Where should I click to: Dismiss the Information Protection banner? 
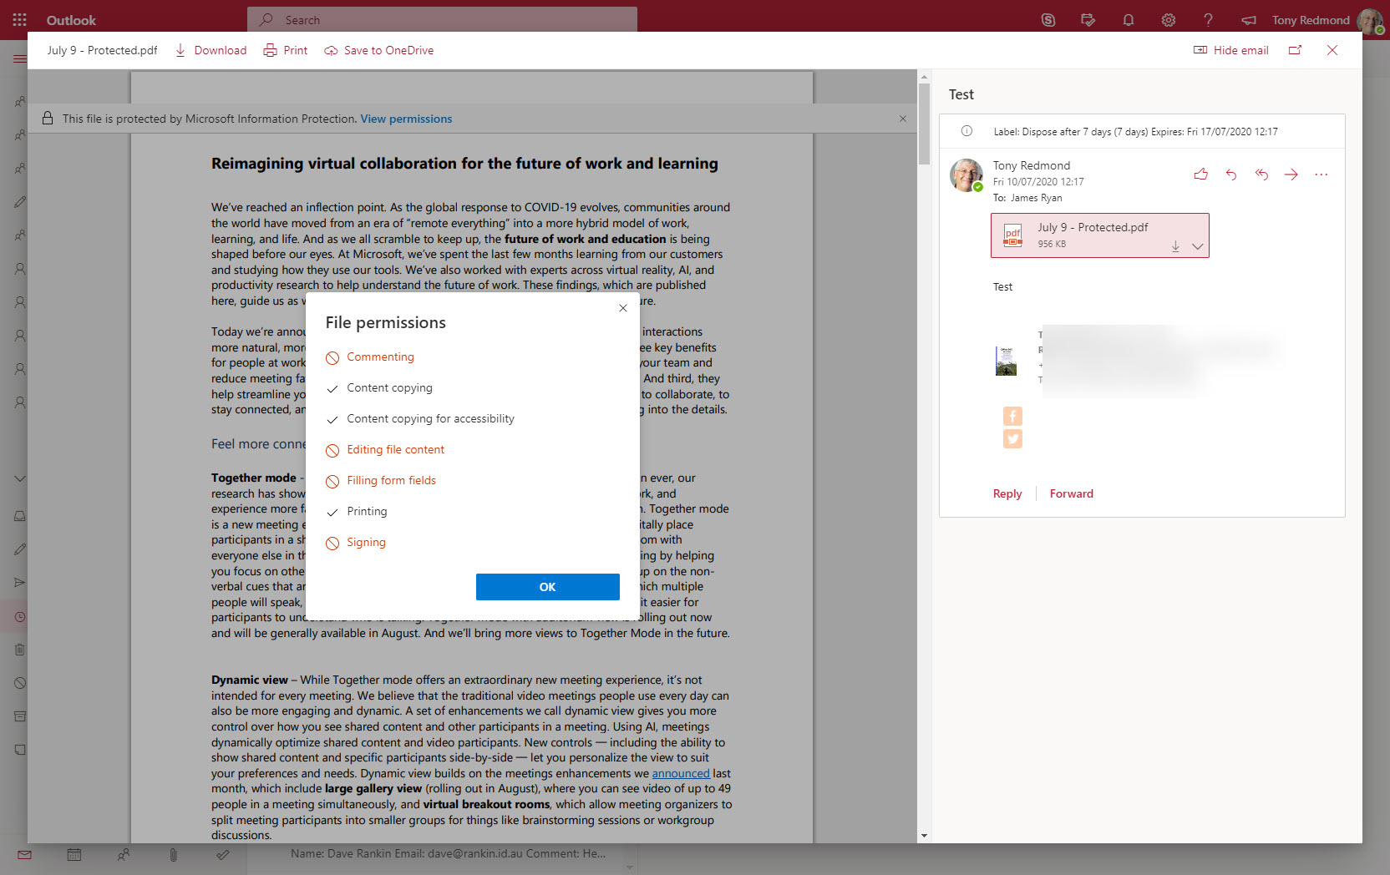tap(902, 119)
